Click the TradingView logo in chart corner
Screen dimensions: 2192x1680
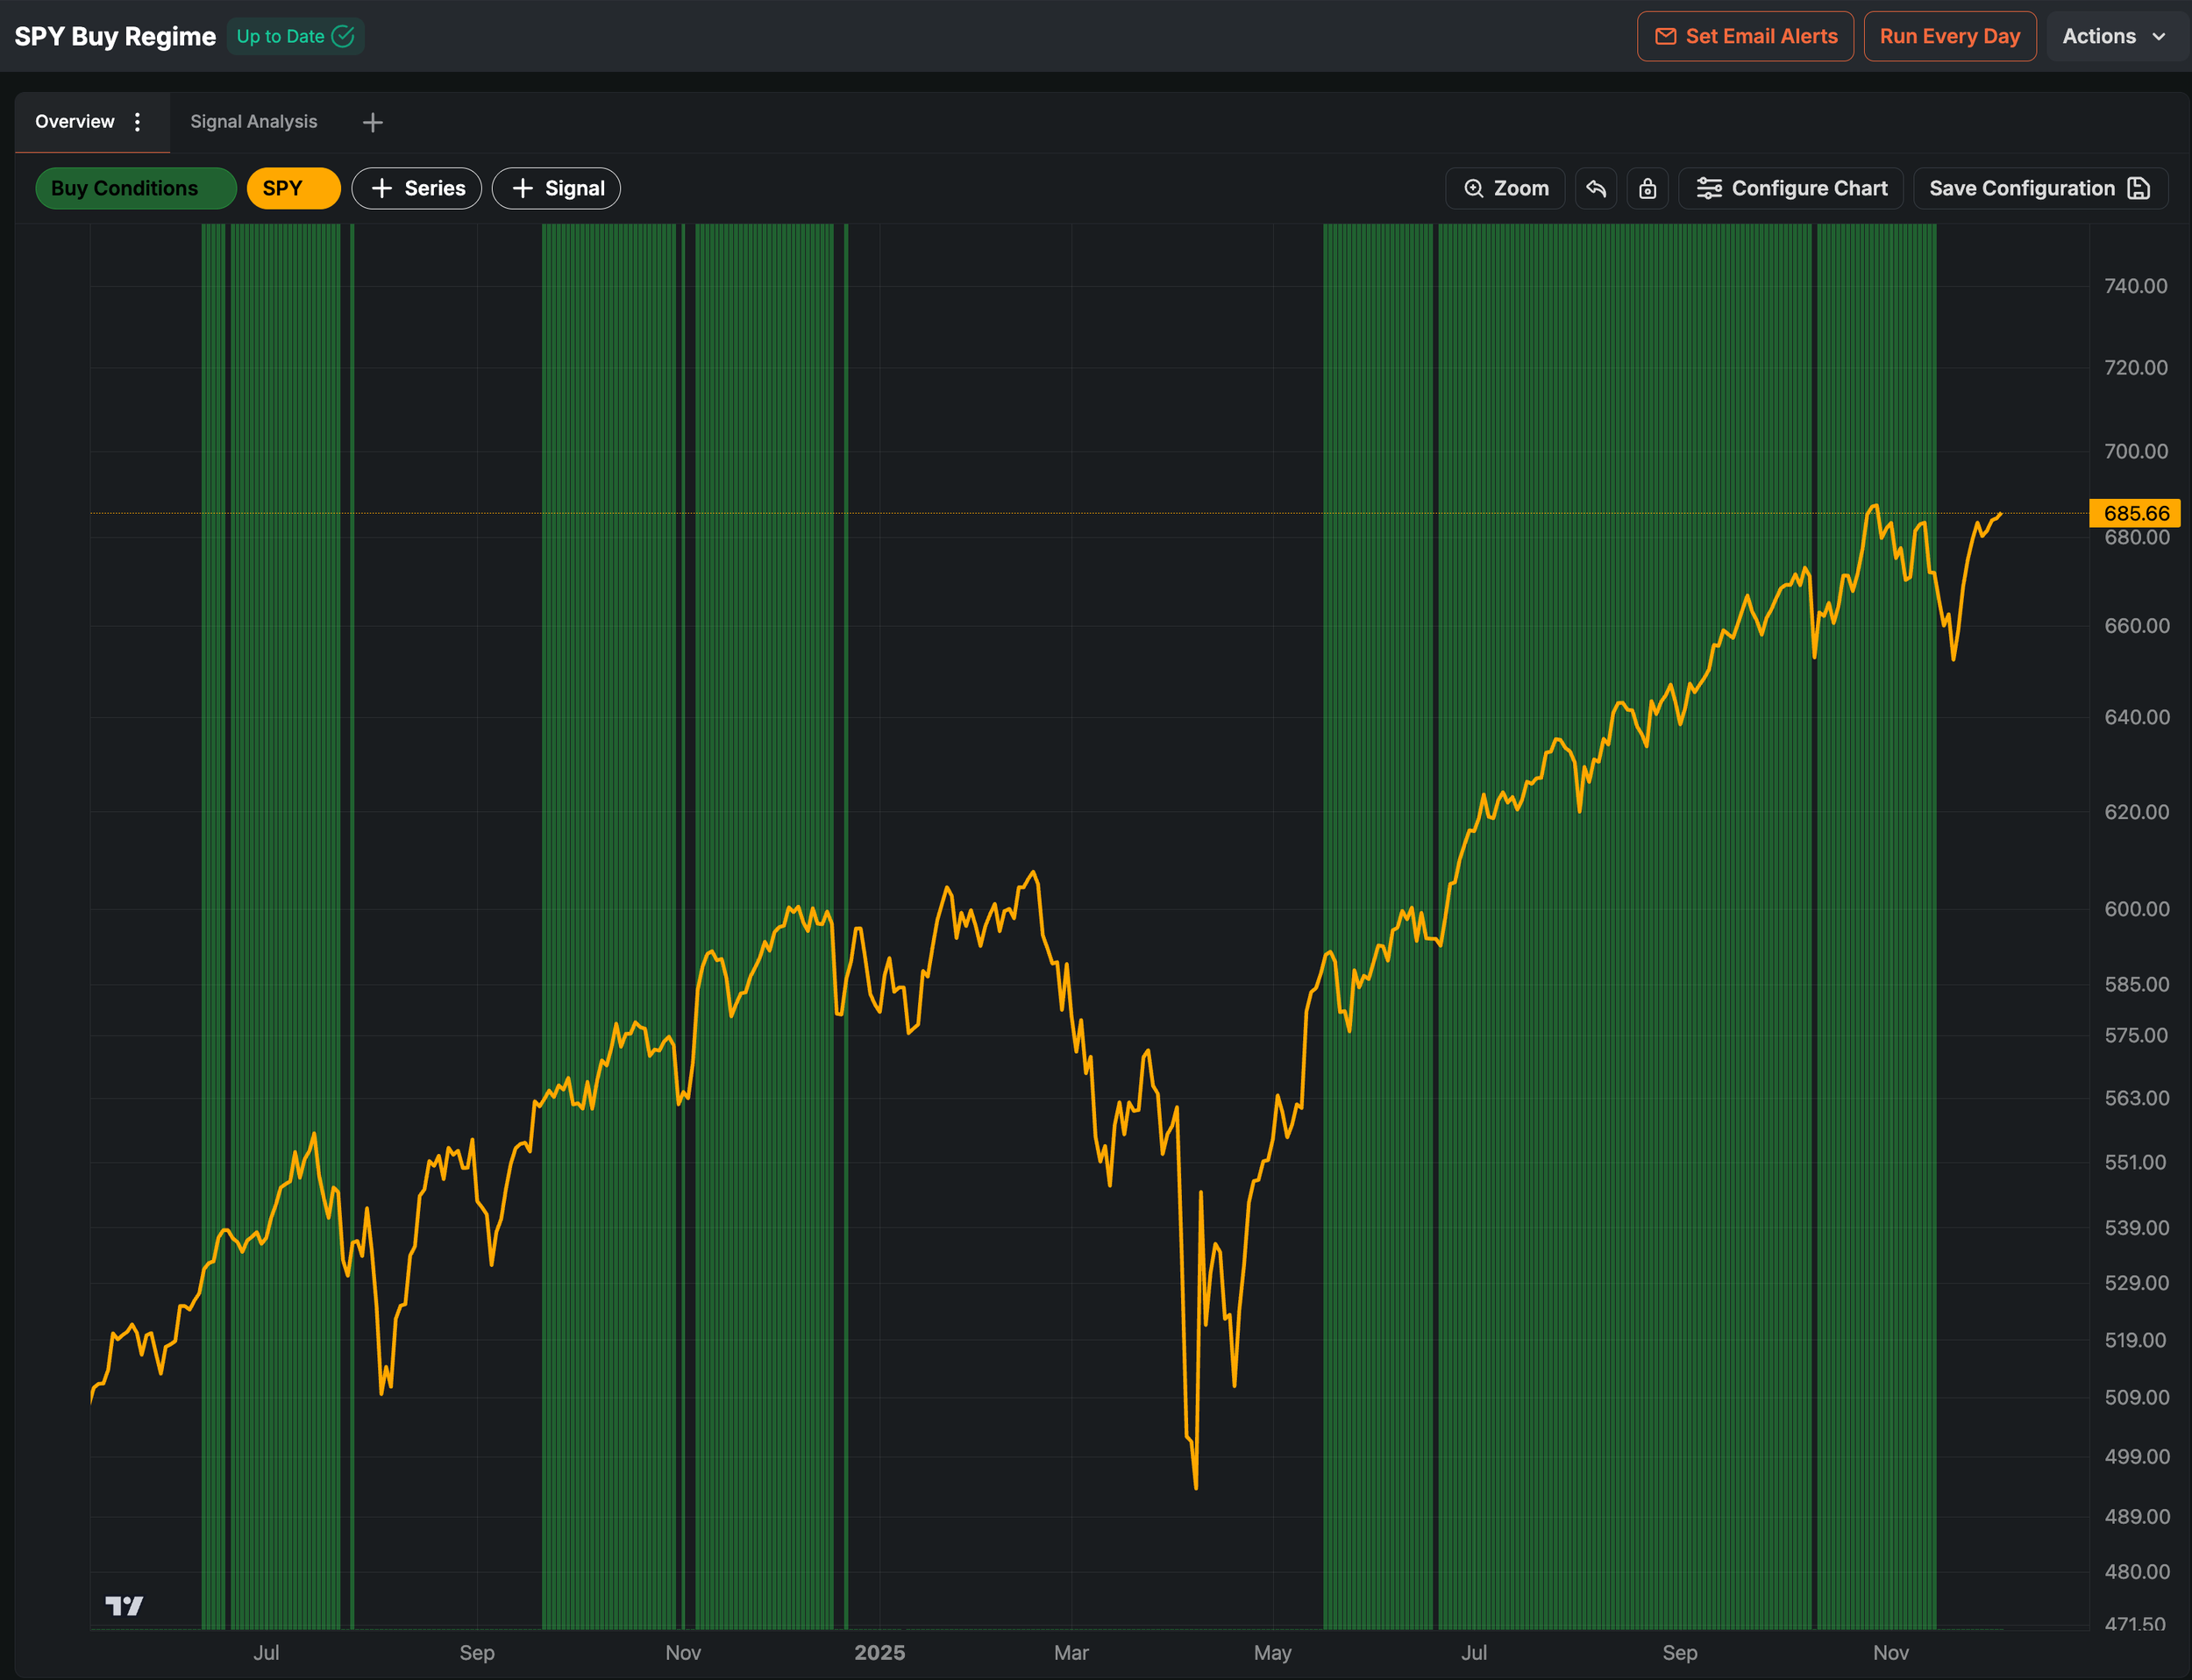pos(124,1605)
